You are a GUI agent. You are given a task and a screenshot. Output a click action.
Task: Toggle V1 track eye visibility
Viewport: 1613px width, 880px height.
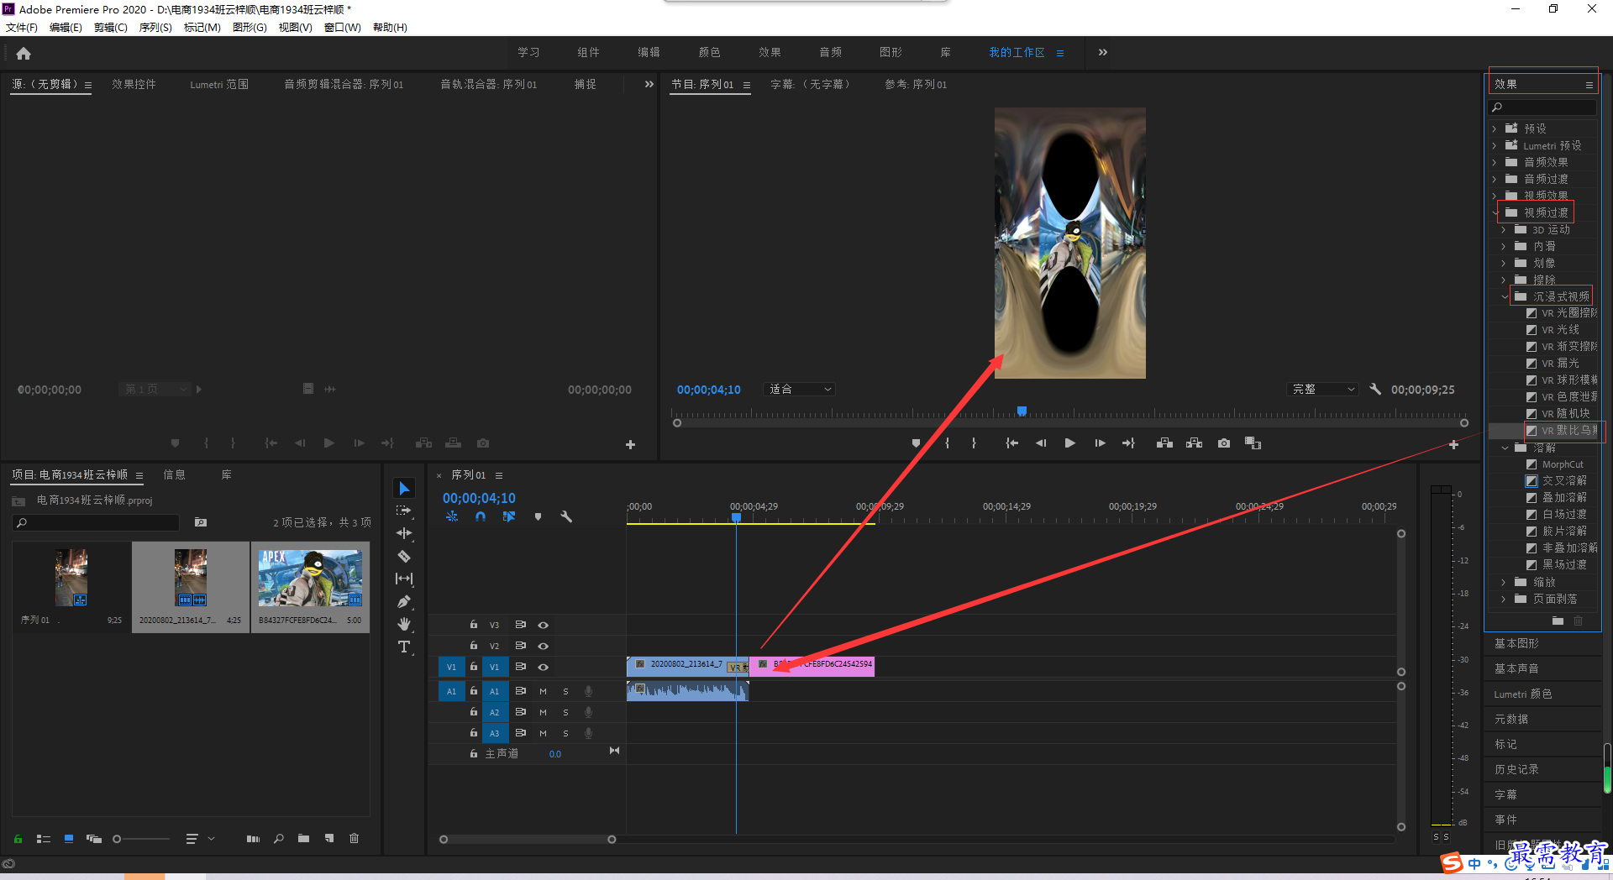point(544,667)
